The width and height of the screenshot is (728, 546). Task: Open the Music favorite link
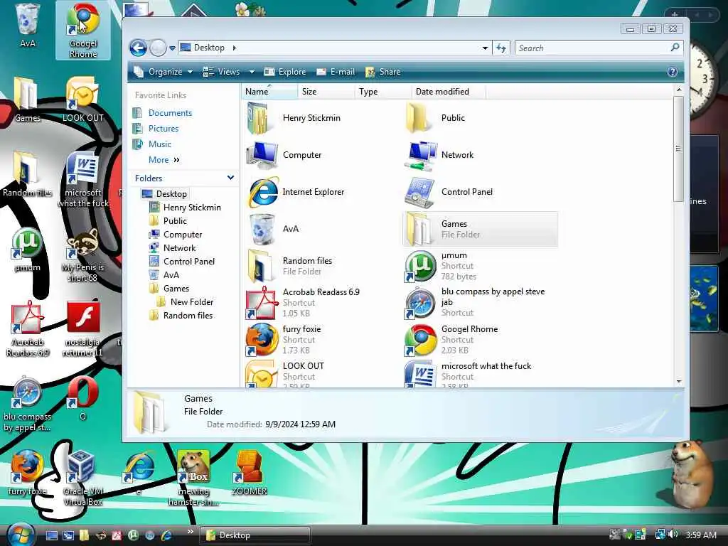coord(160,144)
